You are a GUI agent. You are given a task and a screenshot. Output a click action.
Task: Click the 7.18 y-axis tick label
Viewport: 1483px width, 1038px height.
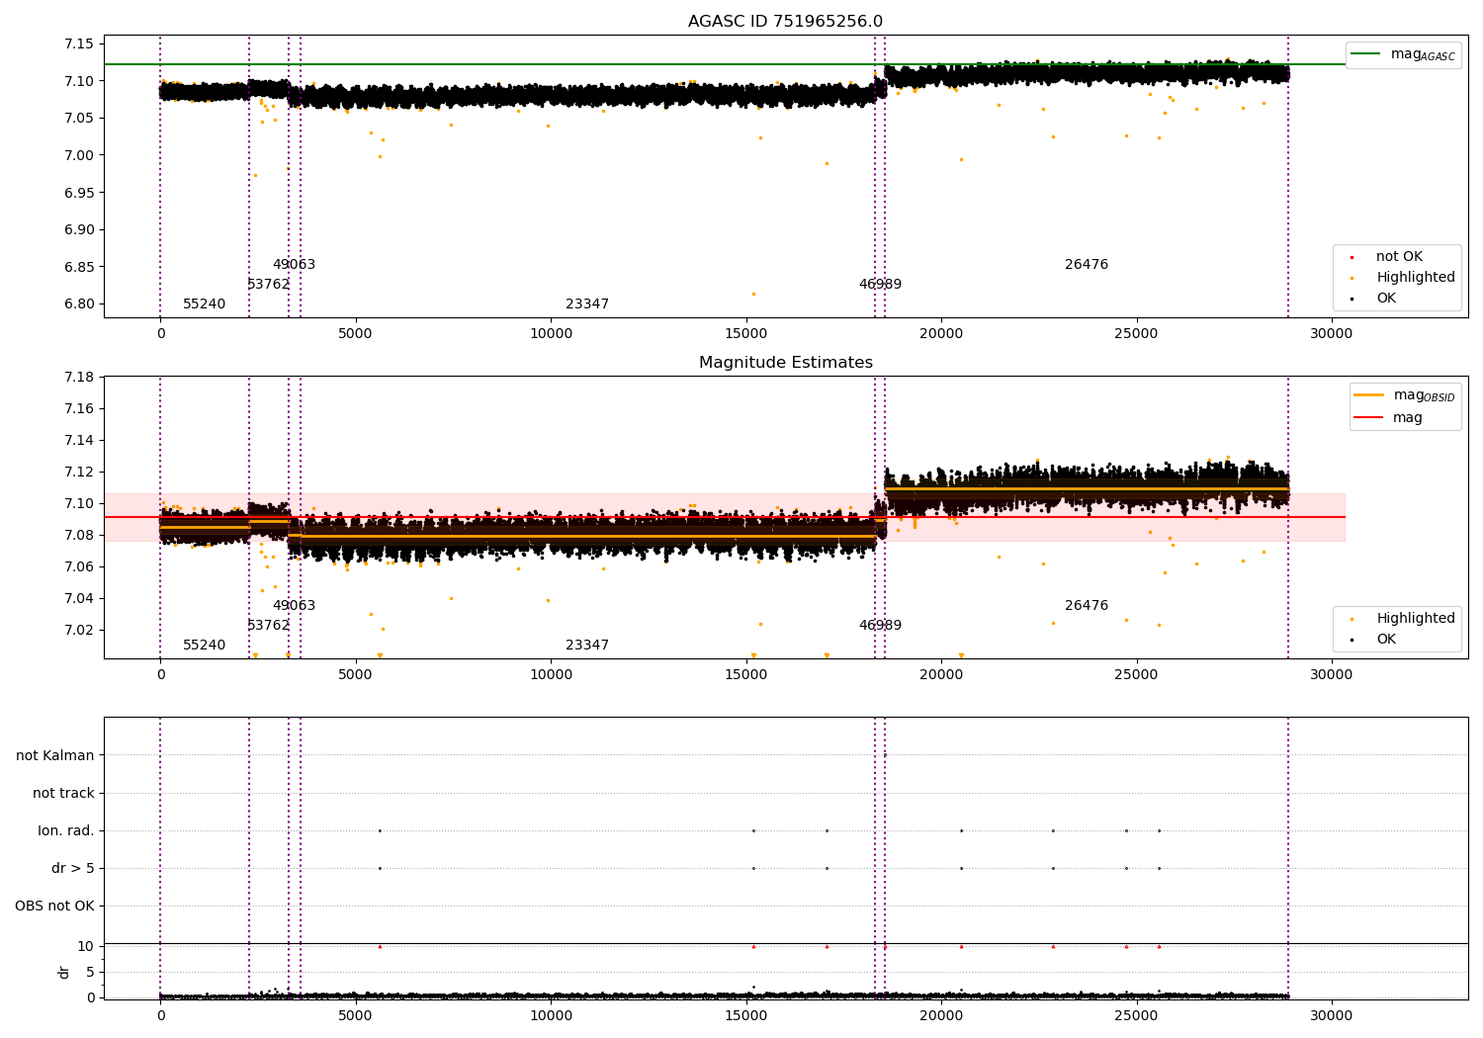[x=78, y=377]
